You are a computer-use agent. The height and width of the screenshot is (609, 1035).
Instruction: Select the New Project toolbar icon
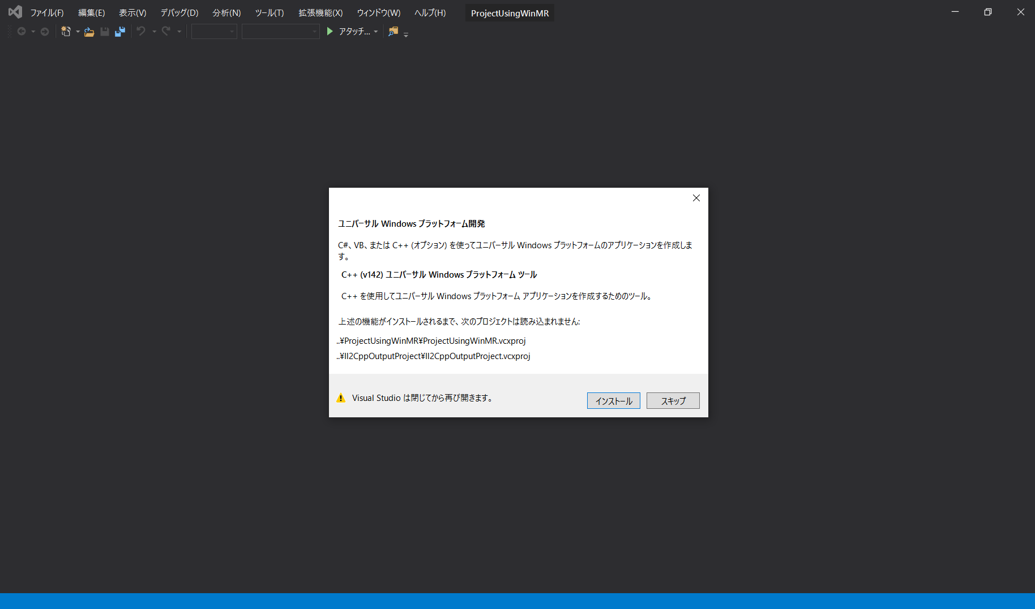(x=66, y=31)
